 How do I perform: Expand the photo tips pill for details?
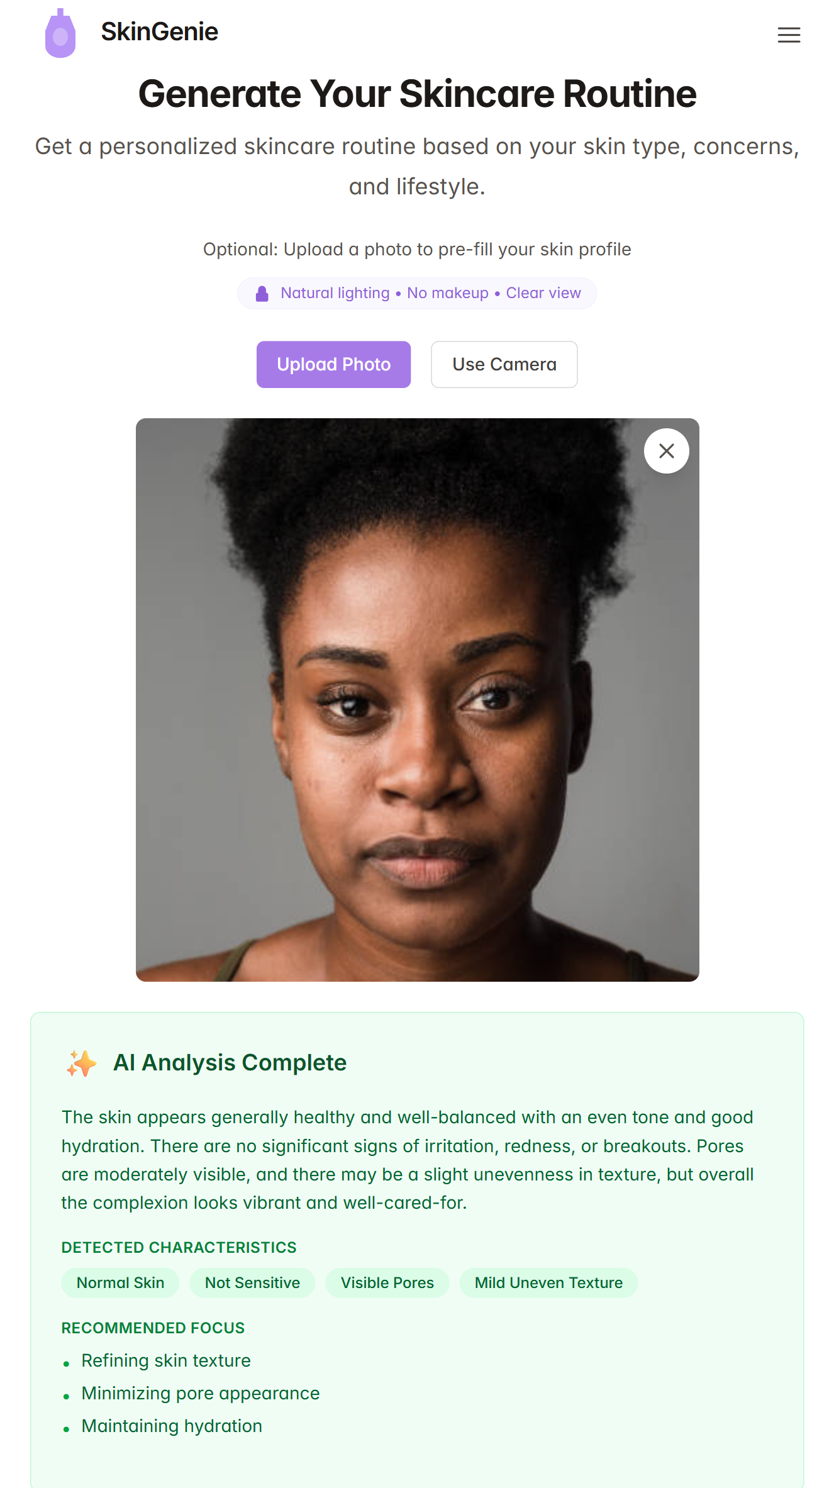pyautogui.click(x=417, y=292)
